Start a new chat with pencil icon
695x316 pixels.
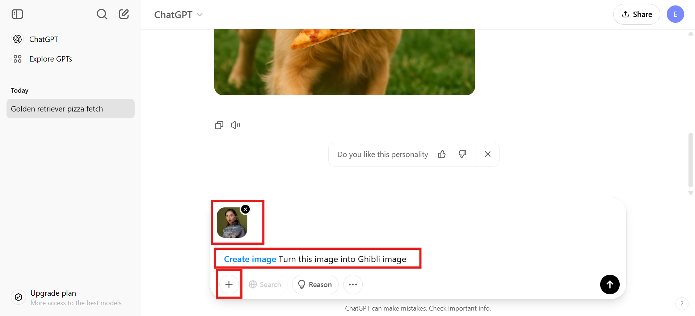pos(124,14)
